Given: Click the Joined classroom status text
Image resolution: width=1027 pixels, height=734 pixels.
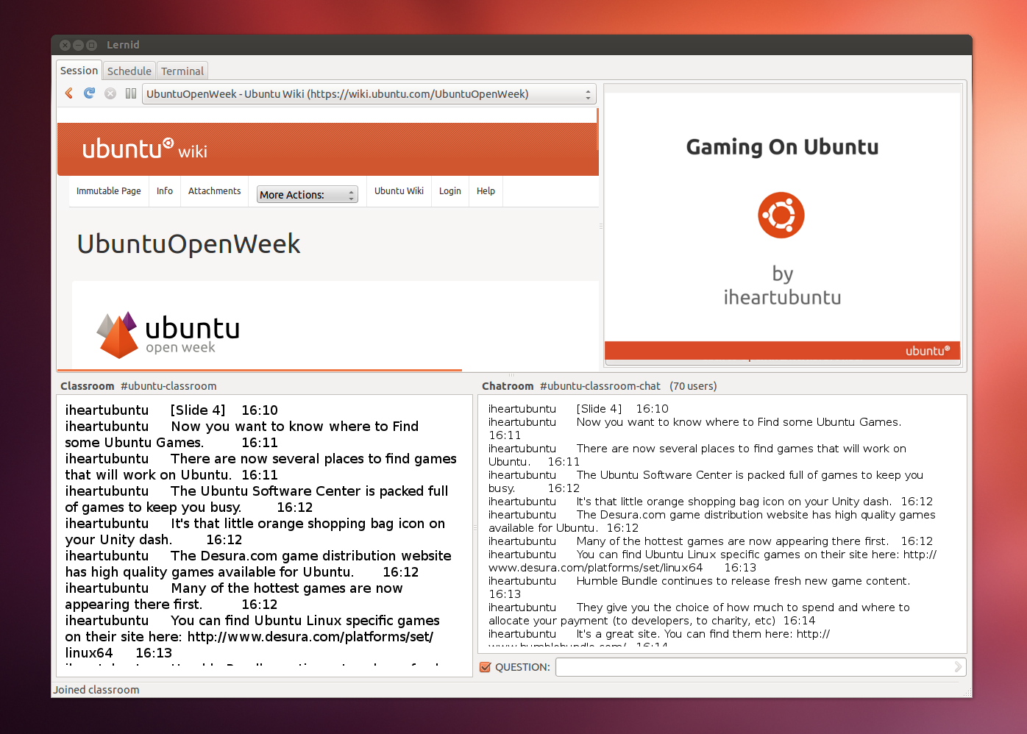Looking at the screenshot, I should tap(96, 690).
